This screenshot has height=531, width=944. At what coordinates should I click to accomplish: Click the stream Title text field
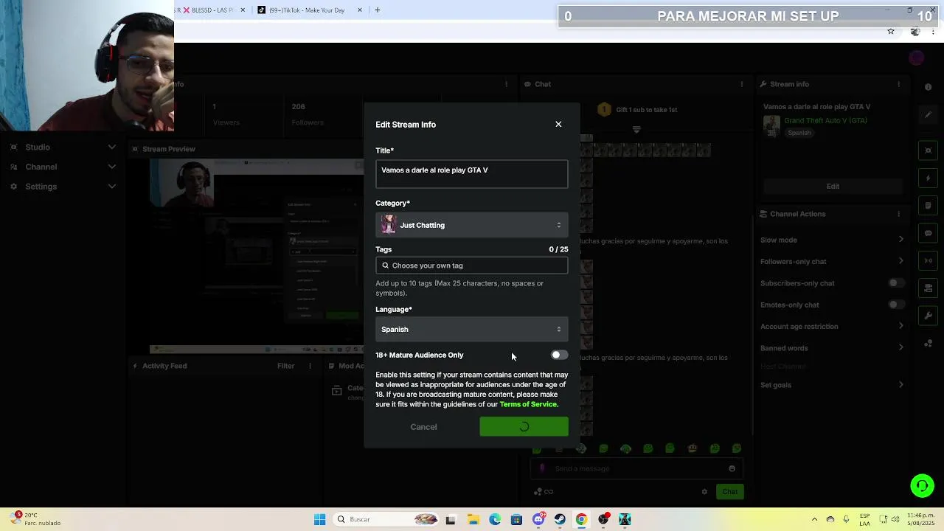[x=471, y=174]
